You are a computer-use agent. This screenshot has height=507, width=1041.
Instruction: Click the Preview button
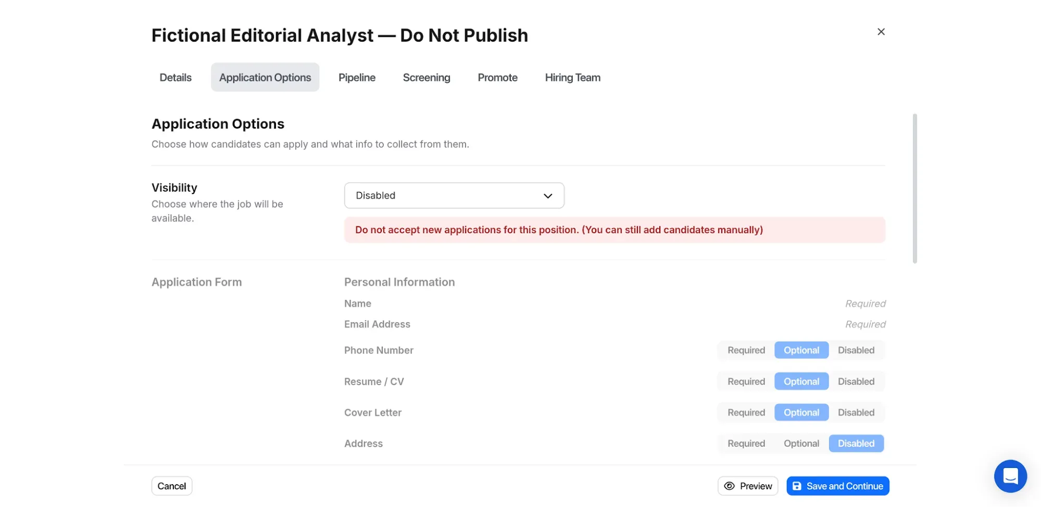747,486
